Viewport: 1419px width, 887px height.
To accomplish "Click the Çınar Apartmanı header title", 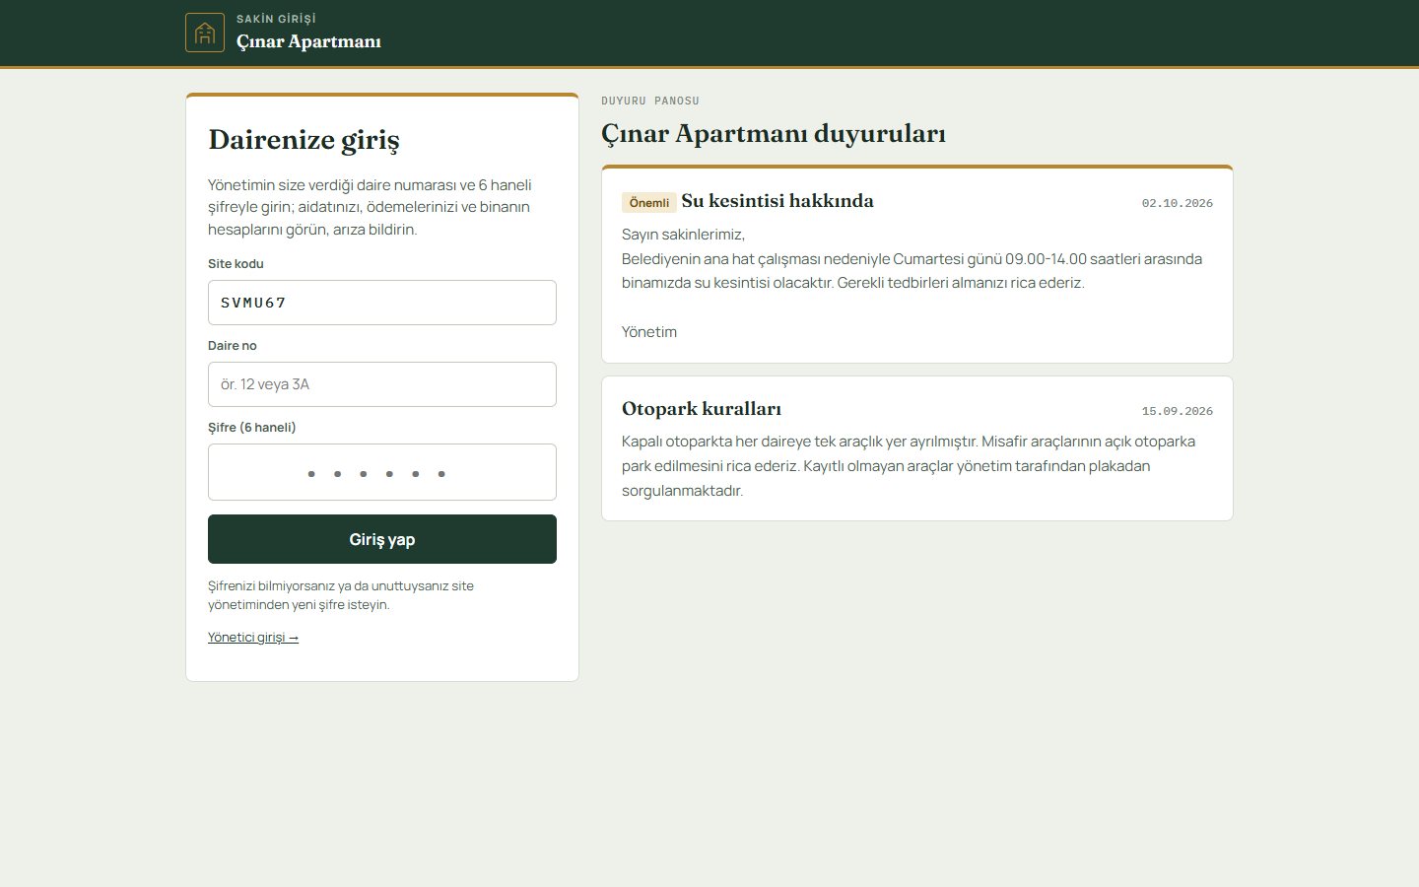I will pyautogui.click(x=308, y=41).
